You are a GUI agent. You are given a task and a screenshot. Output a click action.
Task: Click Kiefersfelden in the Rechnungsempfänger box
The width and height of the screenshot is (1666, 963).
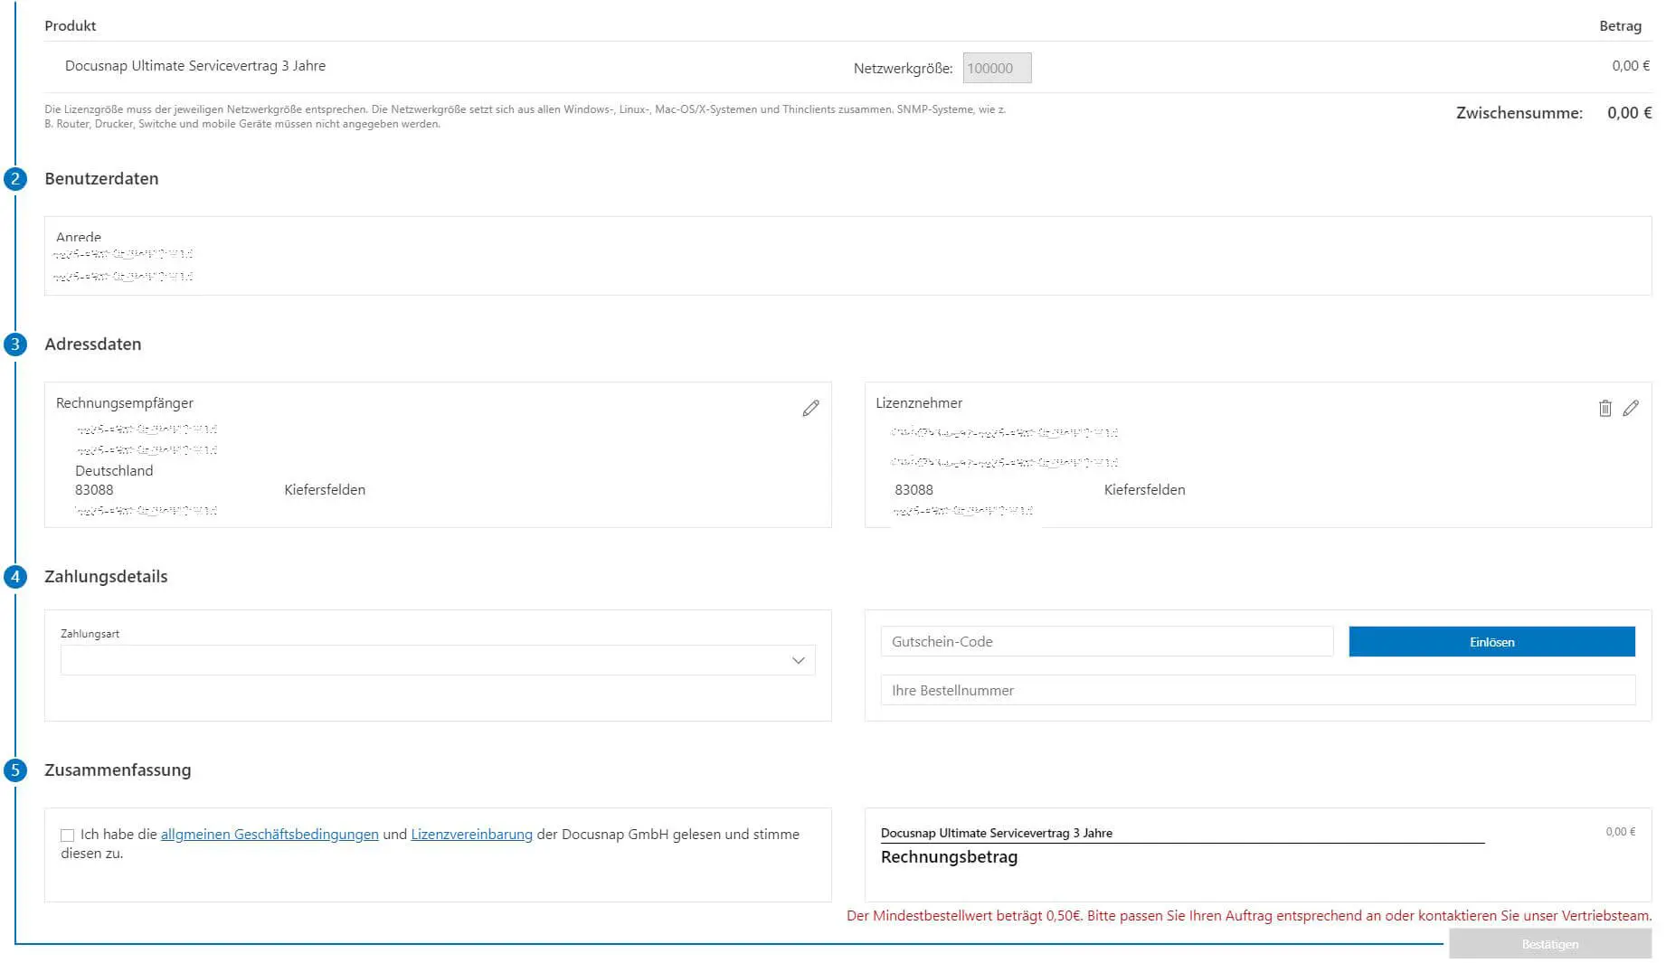pos(325,490)
